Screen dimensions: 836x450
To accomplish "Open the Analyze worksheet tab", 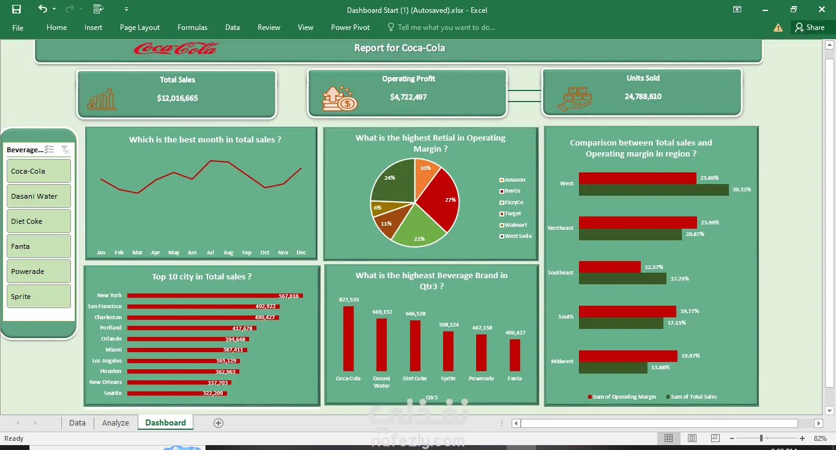I will tap(116, 422).
